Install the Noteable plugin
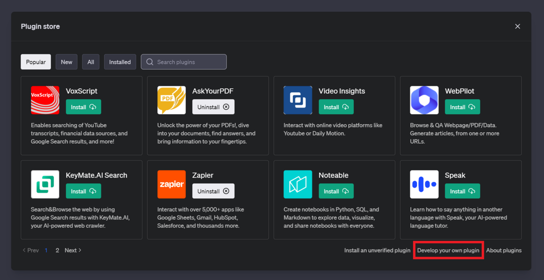 coord(336,191)
